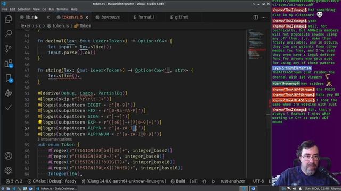Image resolution: width=341 pixels, height=191 pixels.
Task: Open the CMake triangle view in activity bar
Action: (9, 93)
